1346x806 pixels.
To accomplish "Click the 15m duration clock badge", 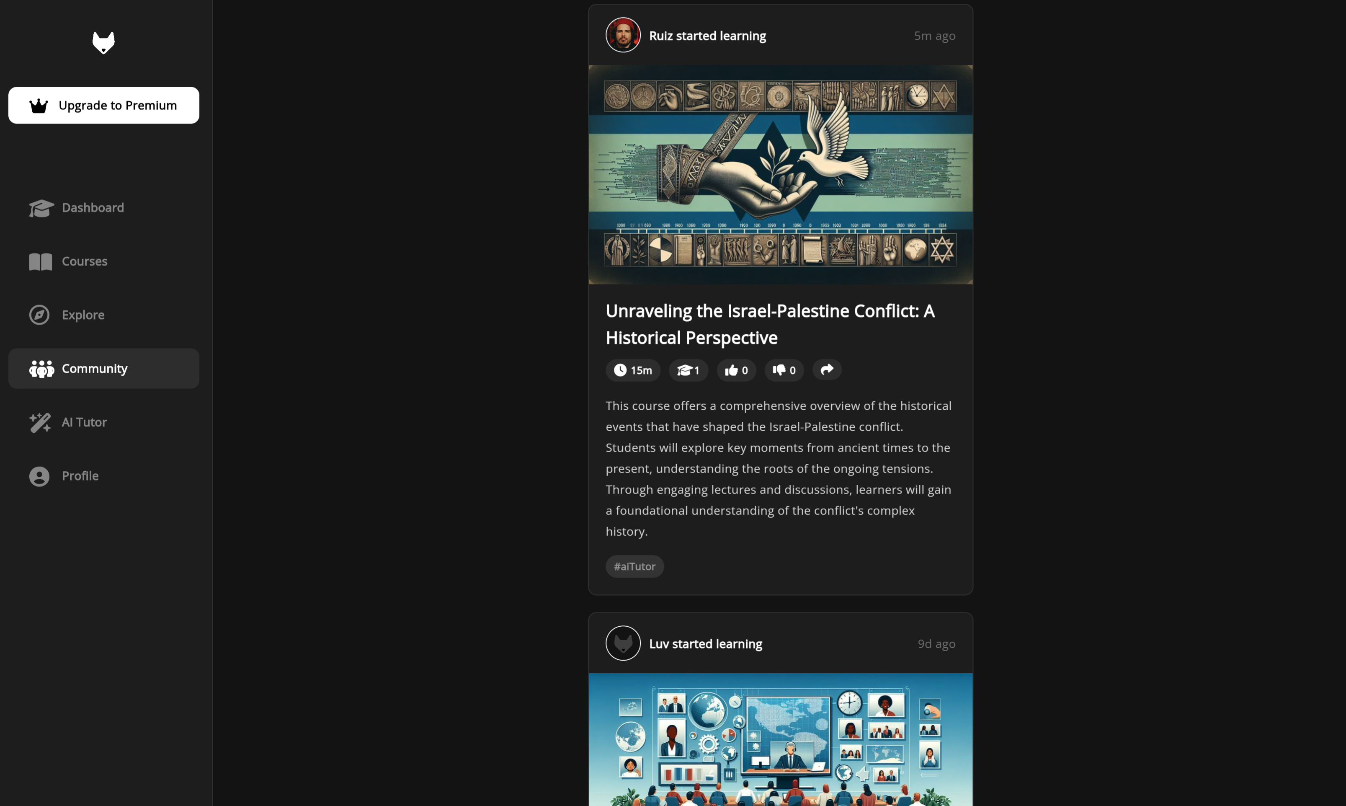I will (632, 370).
